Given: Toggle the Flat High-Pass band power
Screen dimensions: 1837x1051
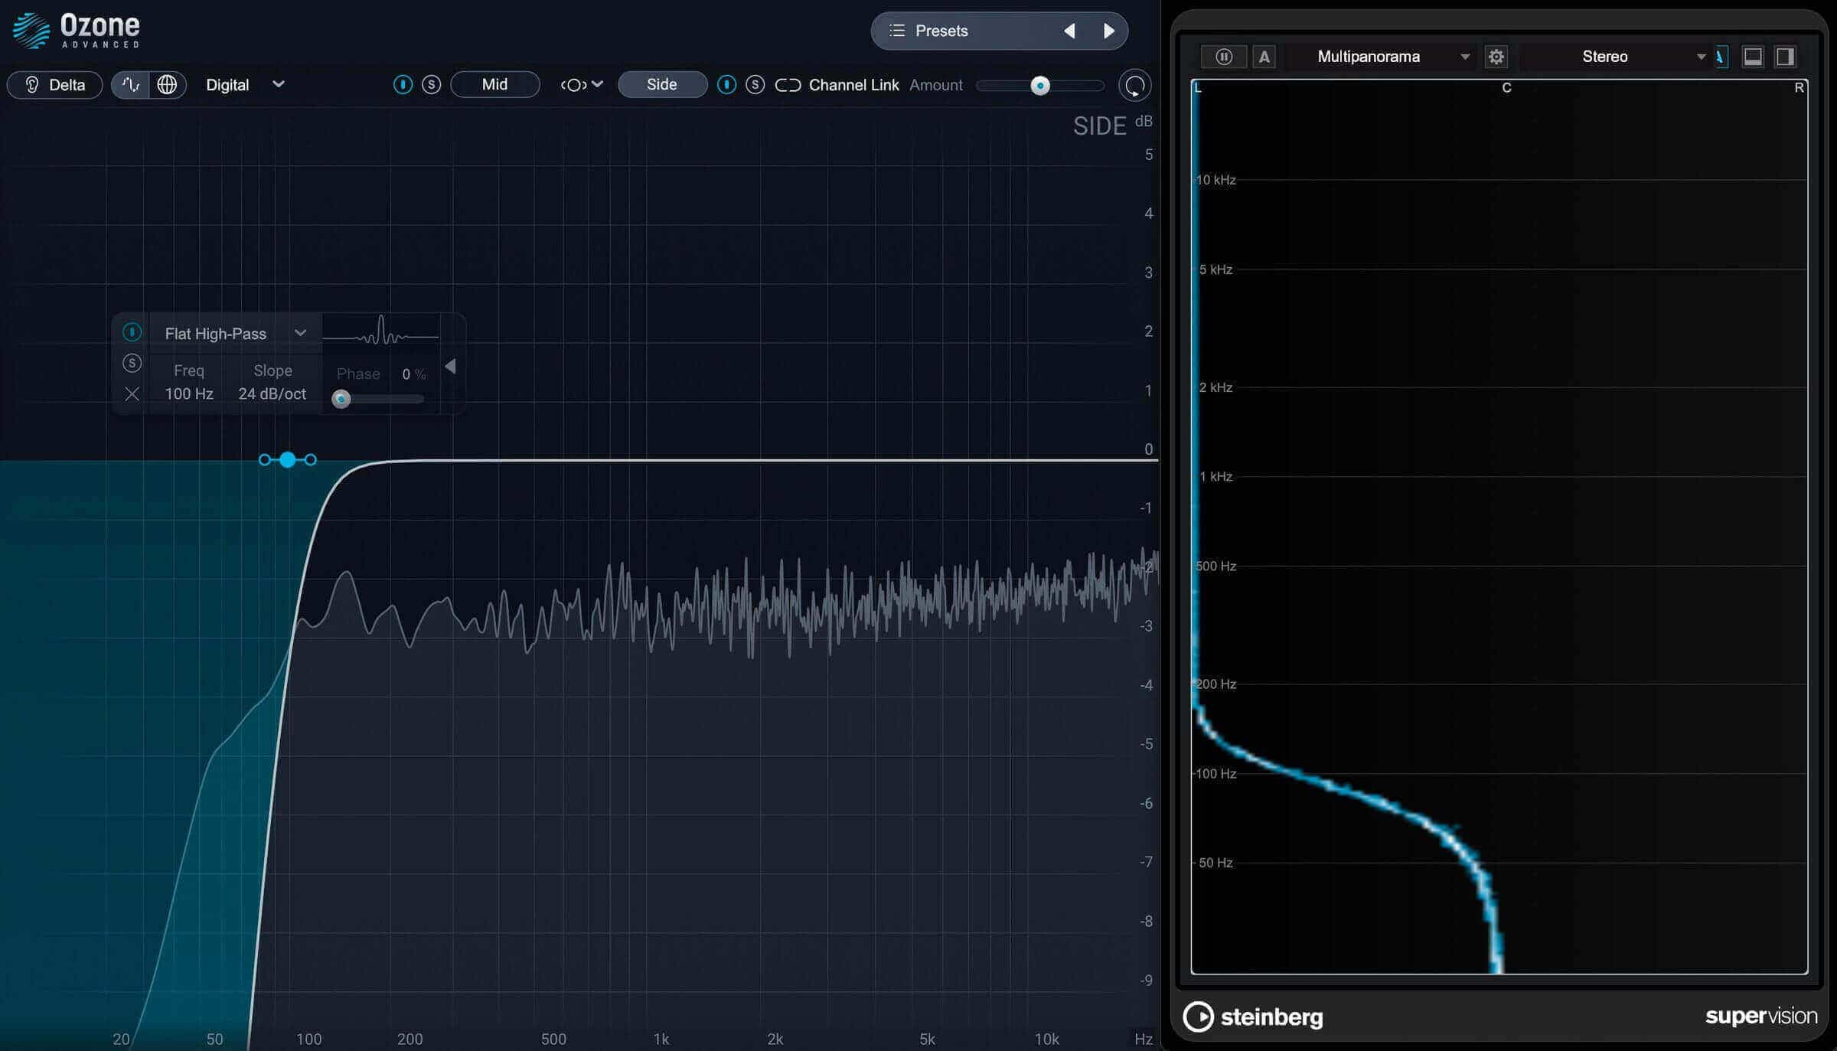Looking at the screenshot, I should coord(132,332).
